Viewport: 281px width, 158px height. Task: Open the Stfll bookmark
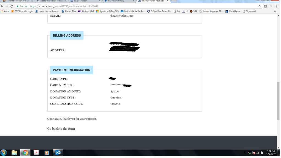[193, 11]
